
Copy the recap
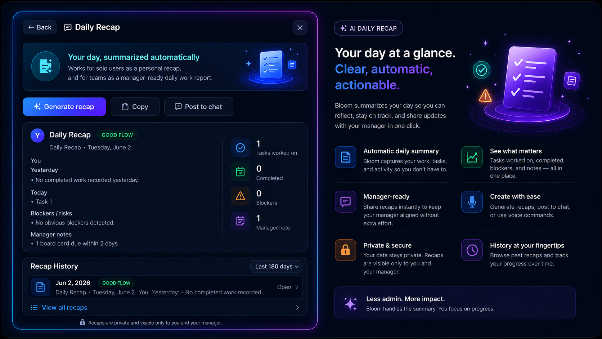click(x=135, y=107)
